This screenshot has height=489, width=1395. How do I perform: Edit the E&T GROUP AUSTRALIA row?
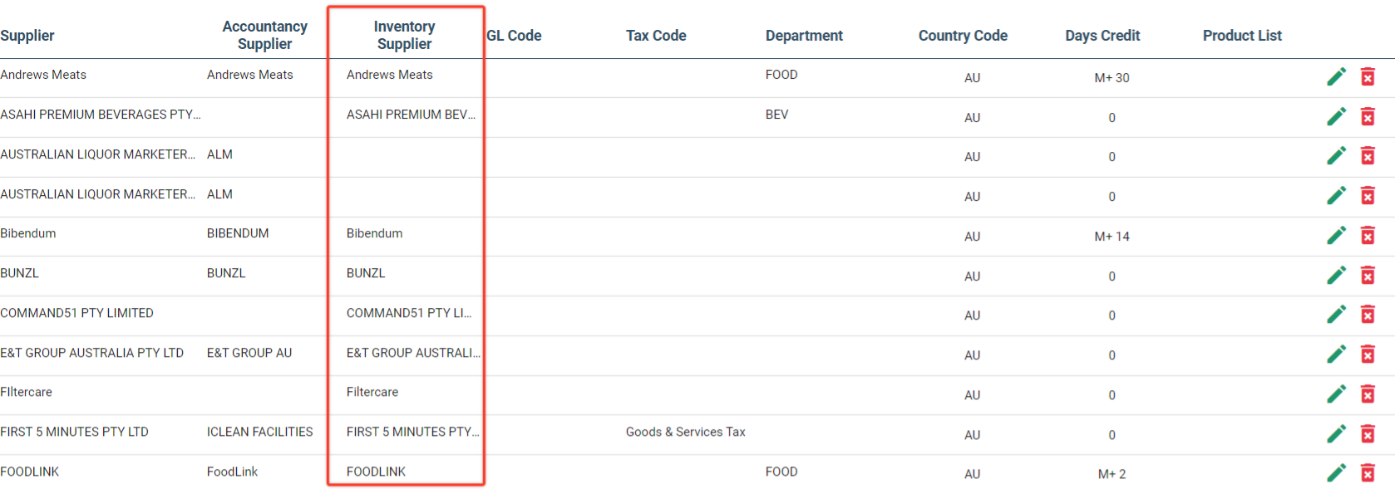[x=1336, y=355]
